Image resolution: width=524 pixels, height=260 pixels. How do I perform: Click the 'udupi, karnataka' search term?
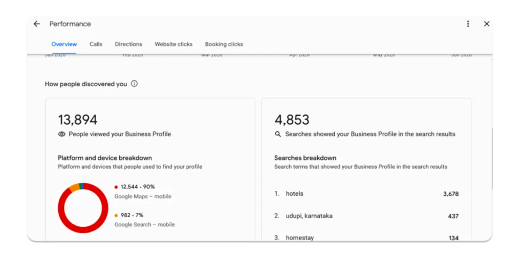pyautogui.click(x=309, y=216)
